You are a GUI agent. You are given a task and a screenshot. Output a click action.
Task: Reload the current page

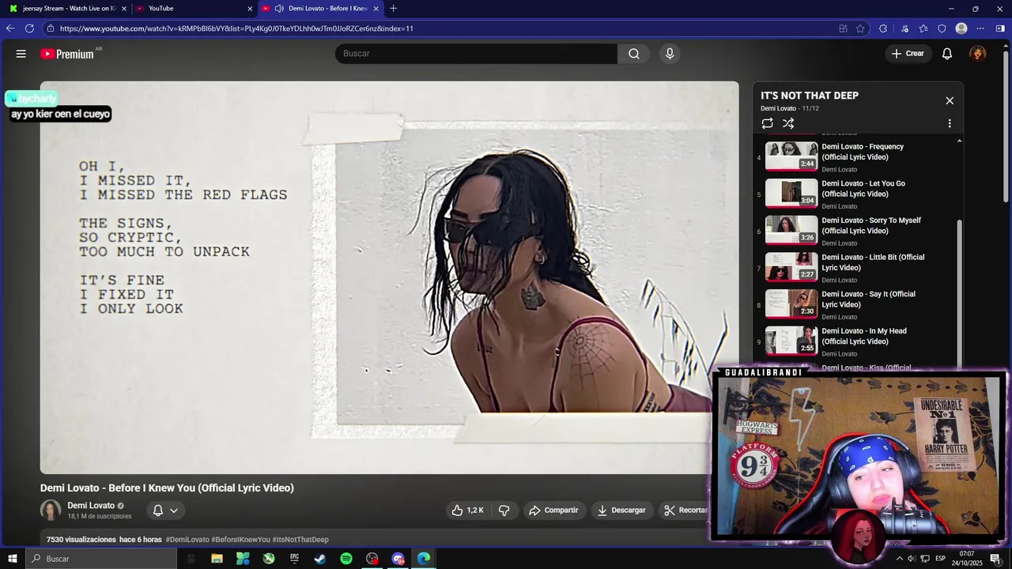tap(29, 28)
